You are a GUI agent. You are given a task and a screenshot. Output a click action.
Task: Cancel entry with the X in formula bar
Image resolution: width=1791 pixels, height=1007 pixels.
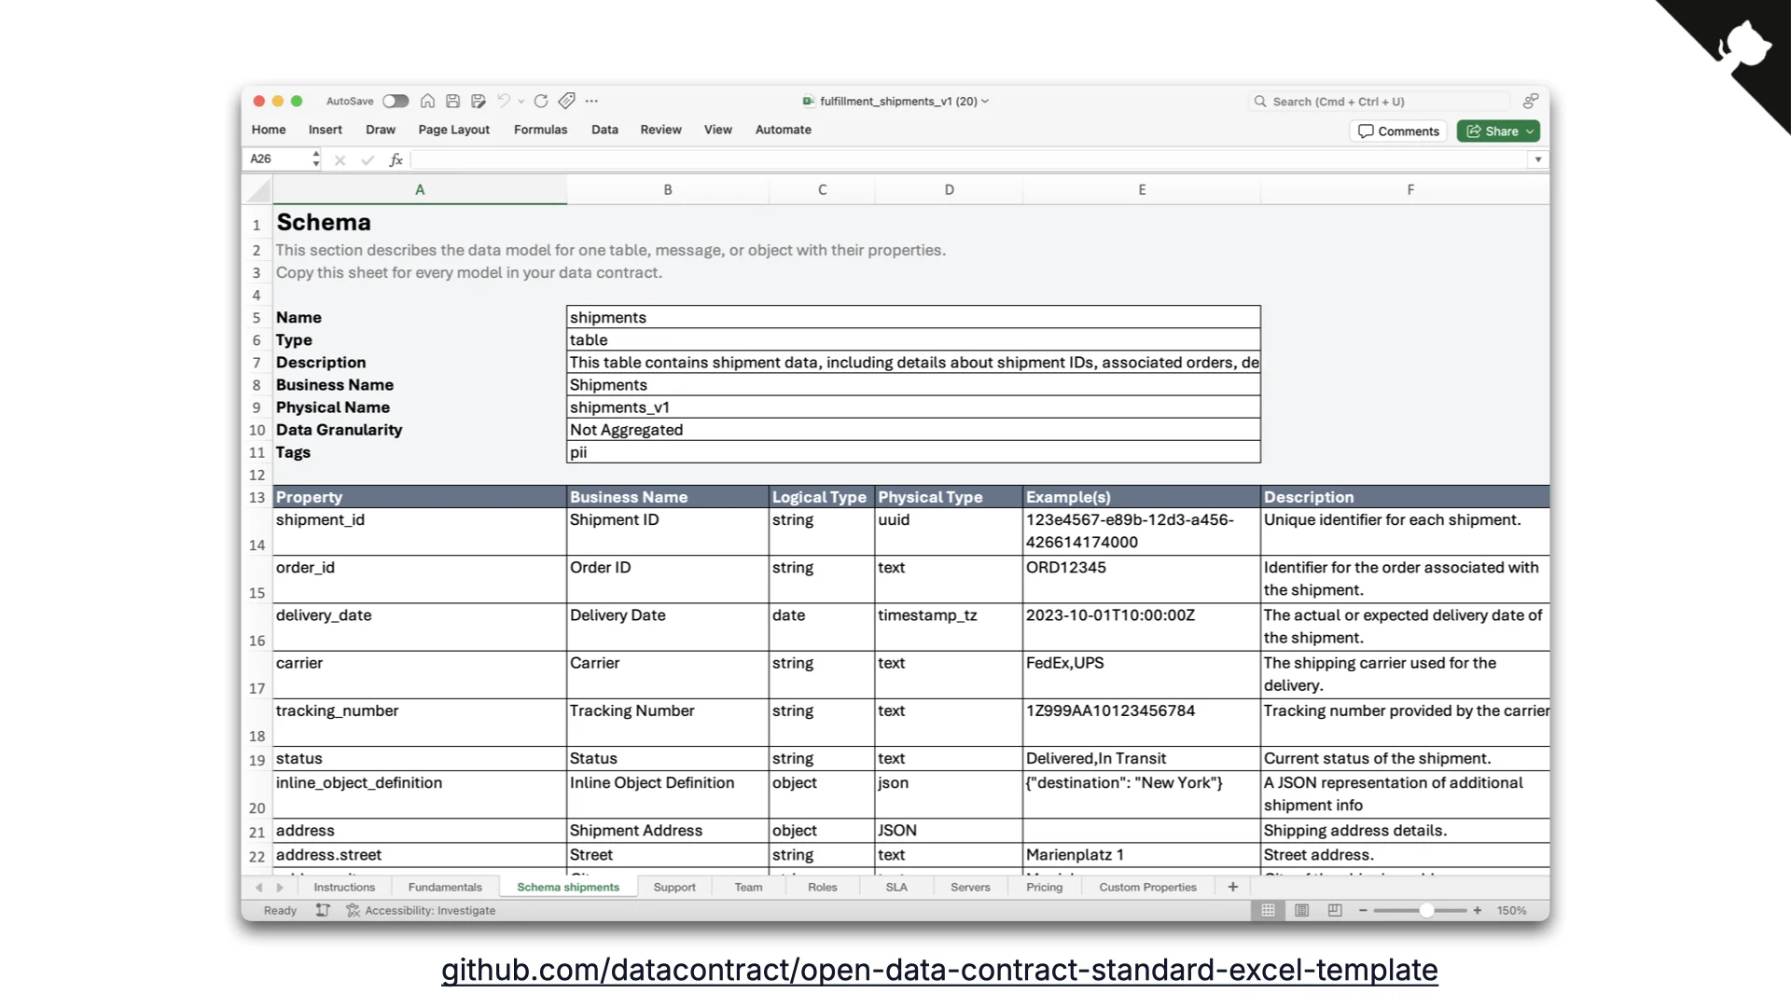[x=340, y=159]
